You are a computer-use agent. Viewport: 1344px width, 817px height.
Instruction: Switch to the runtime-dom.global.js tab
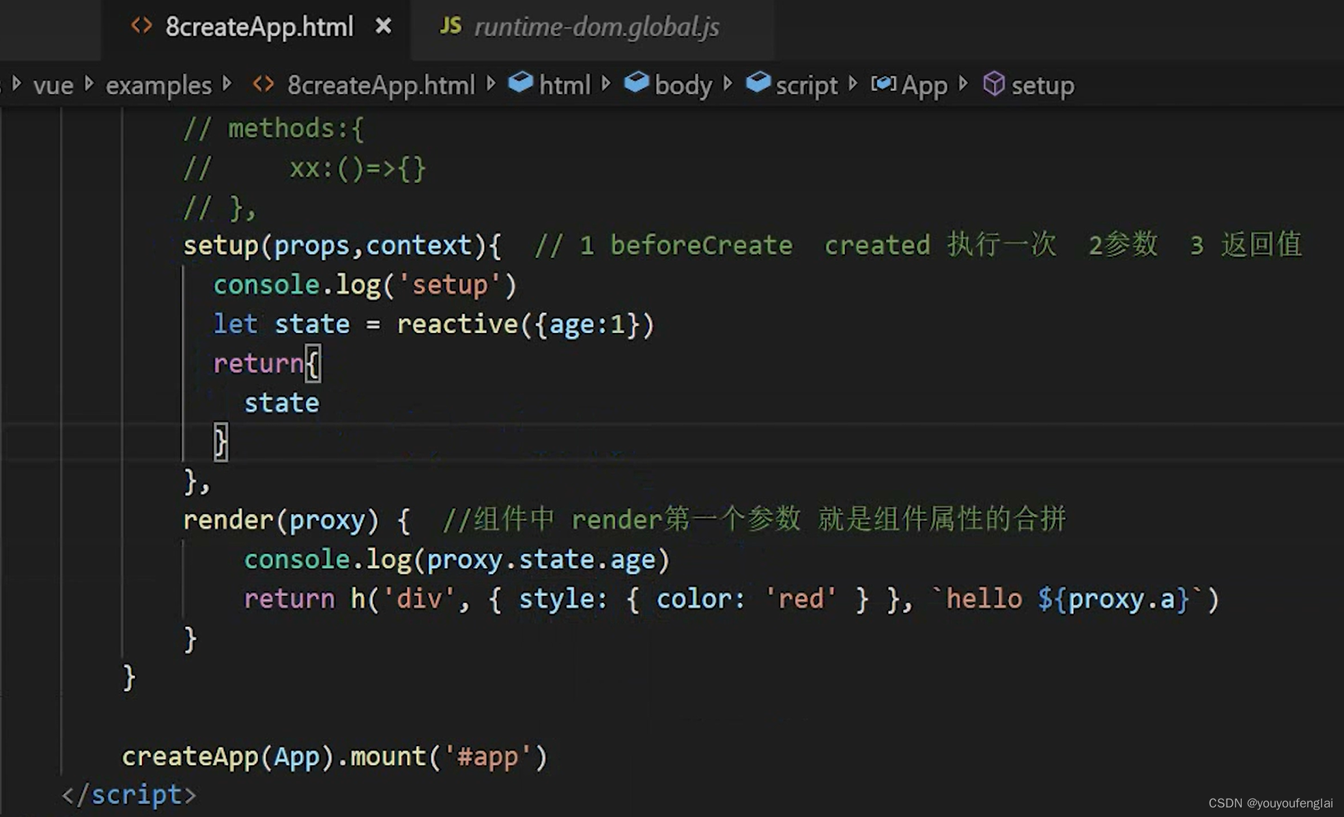(x=596, y=27)
